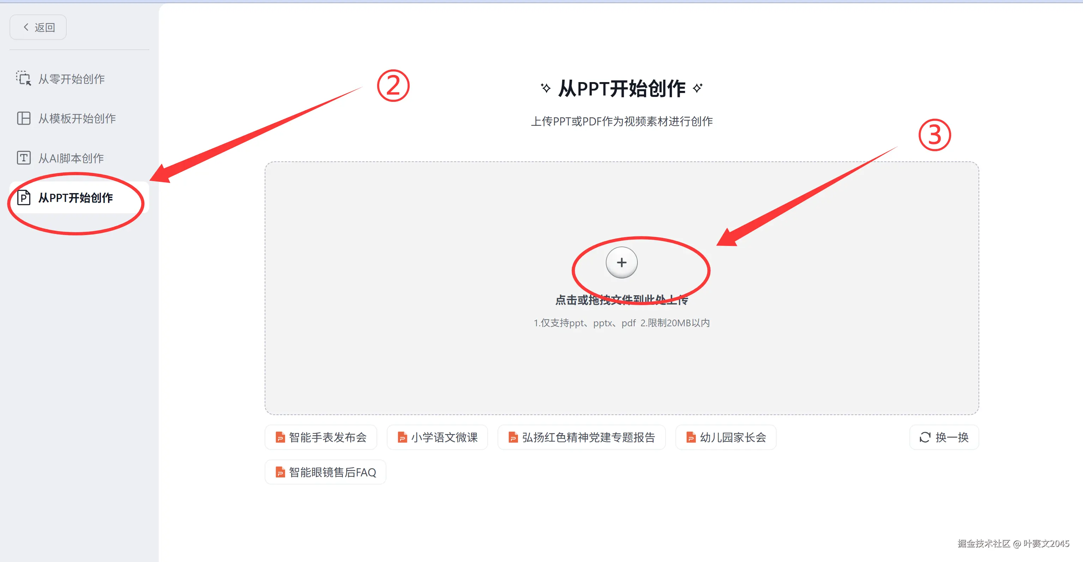Open 从模板开始创作 menu item
This screenshot has height=562, width=1083.
point(77,118)
